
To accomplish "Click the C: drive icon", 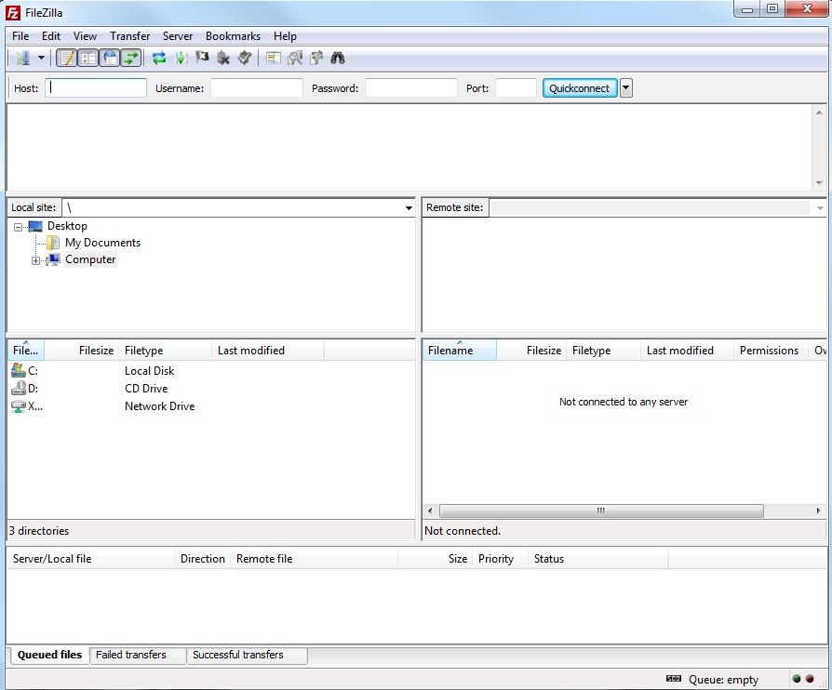I will pyautogui.click(x=18, y=370).
